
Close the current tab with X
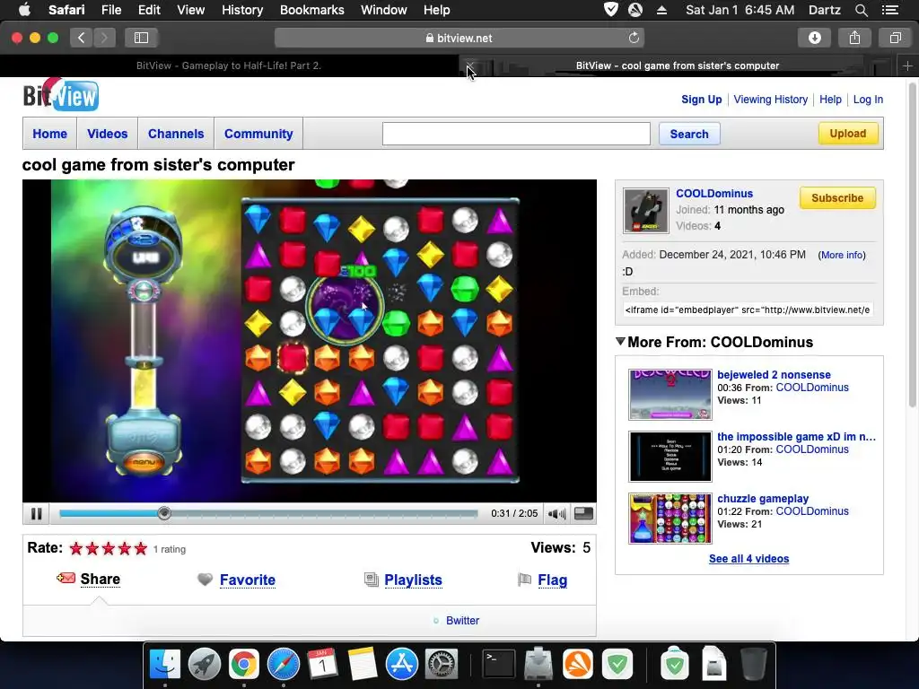coord(469,65)
